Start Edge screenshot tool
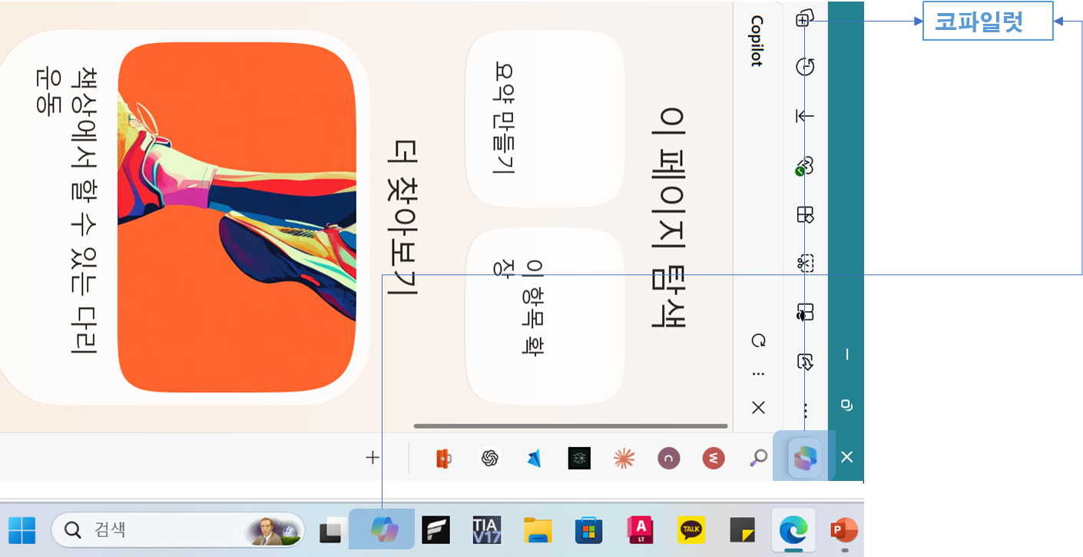 point(805,264)
